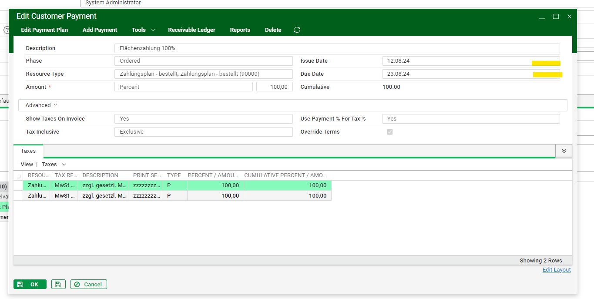Open the Resource Type field
The width and height of the screenshot is (594, 299).
204,74
